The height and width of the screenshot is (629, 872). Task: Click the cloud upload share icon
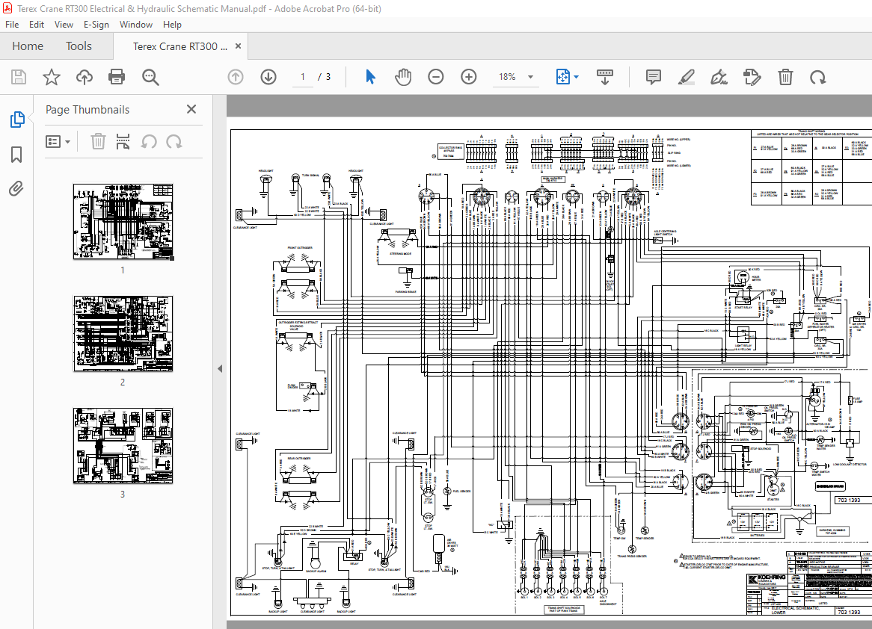pos(84,77)
